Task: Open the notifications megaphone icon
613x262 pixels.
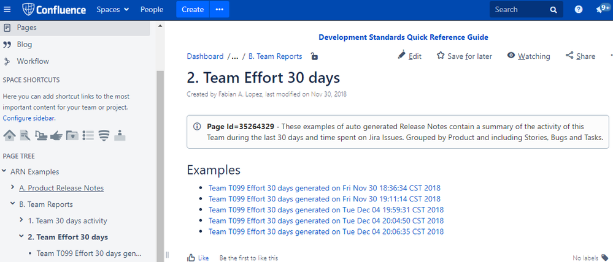Action: pyautogui.click(x=600, y=10)
